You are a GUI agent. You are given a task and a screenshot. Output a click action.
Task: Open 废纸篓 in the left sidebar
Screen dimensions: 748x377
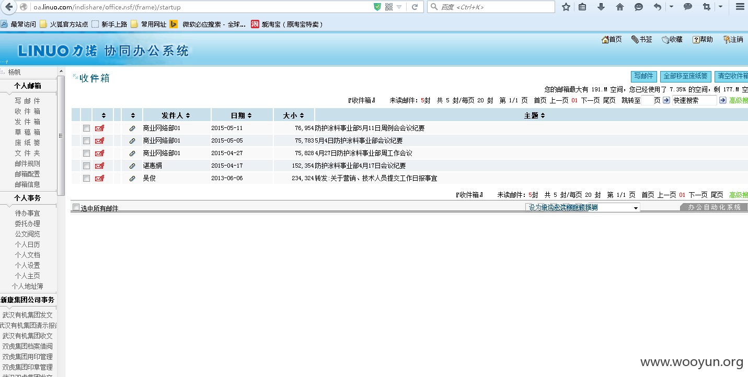27,143
